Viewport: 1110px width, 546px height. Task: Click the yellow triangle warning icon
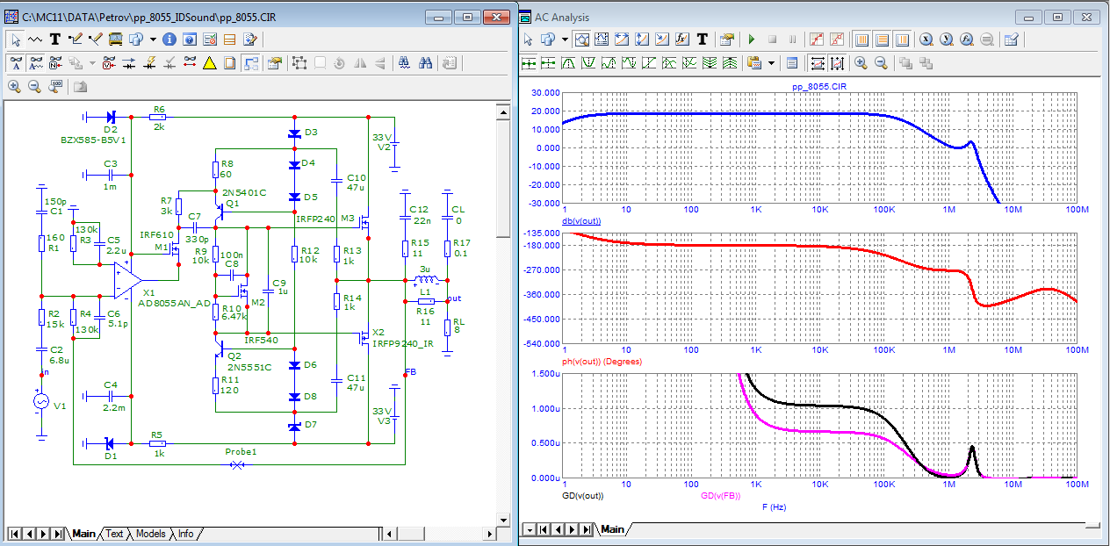tap(210, 63)
